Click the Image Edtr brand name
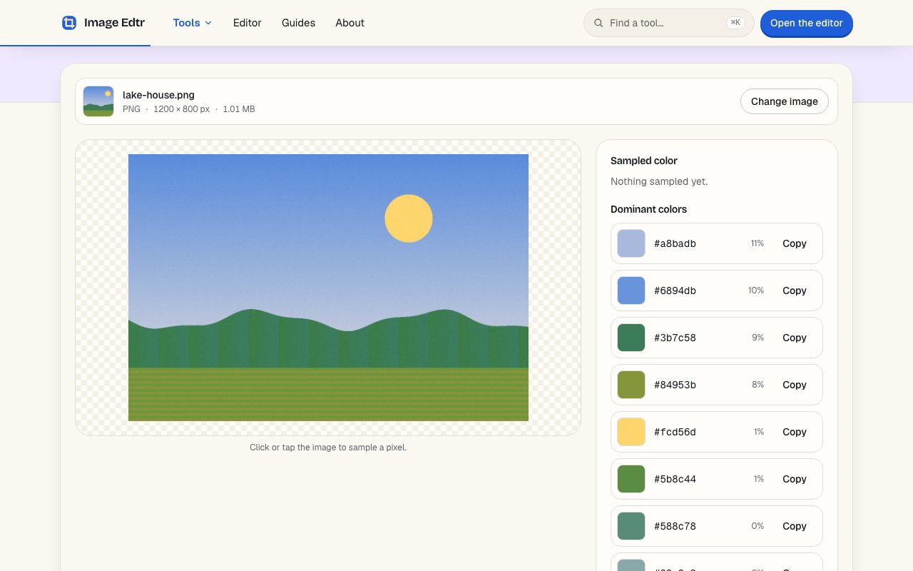Image resolution: width=913 pixels, height=571 pixels. click(114, 23)
